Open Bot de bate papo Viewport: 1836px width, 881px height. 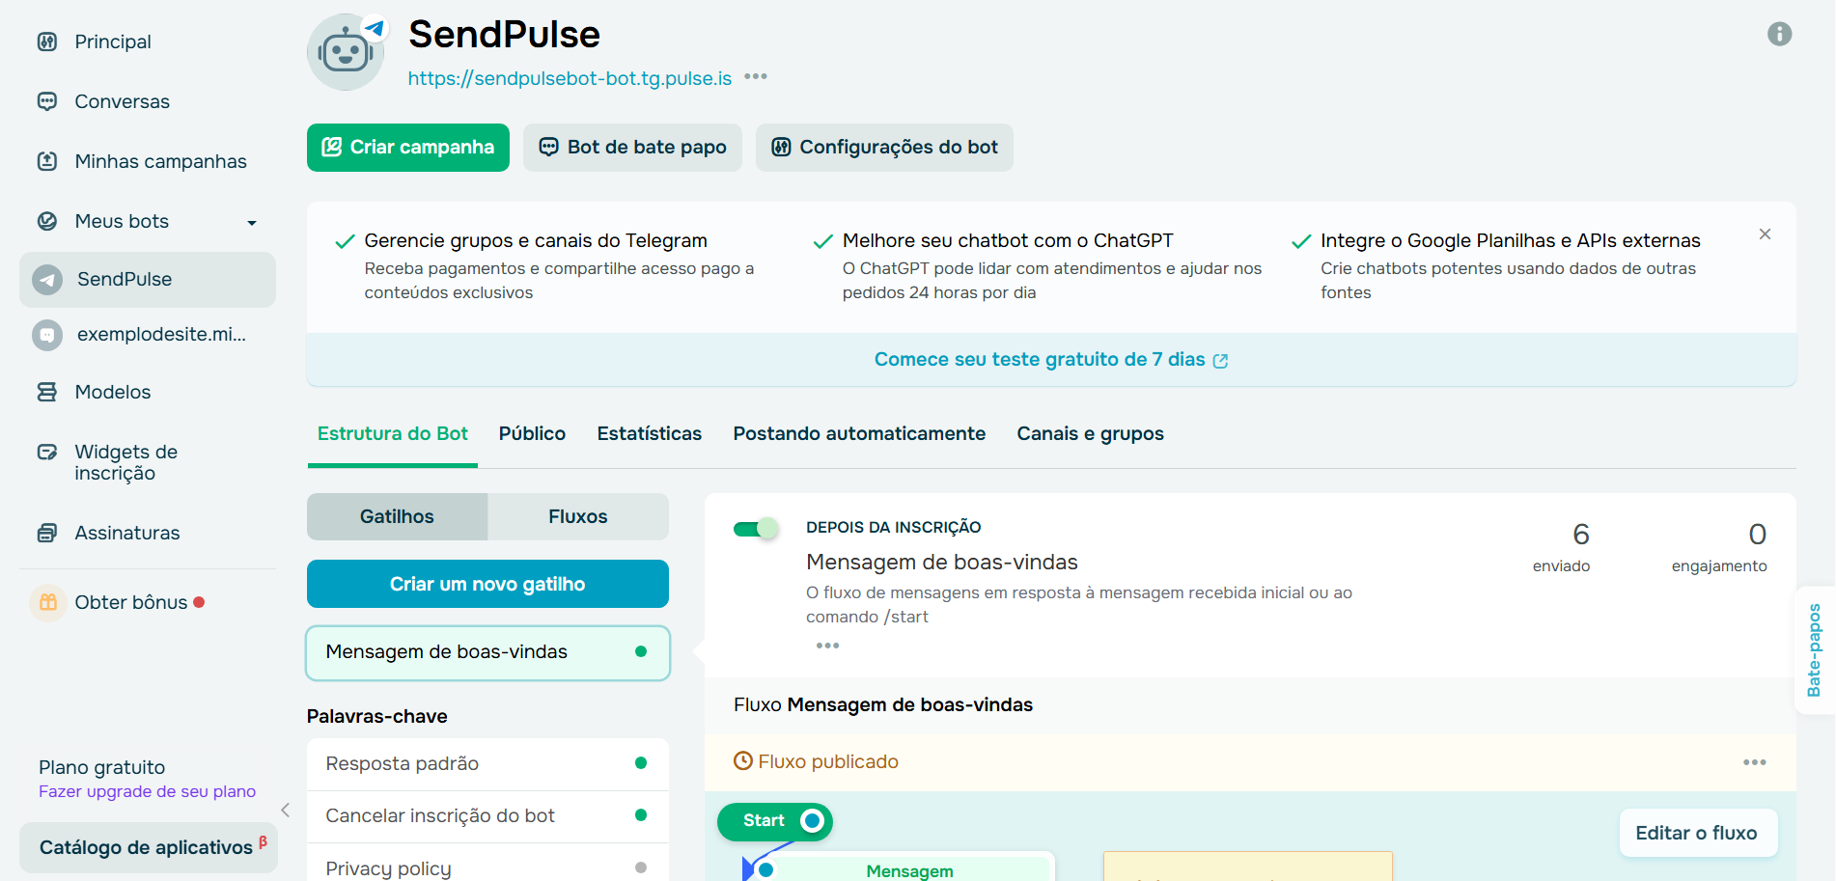(632, 148)
